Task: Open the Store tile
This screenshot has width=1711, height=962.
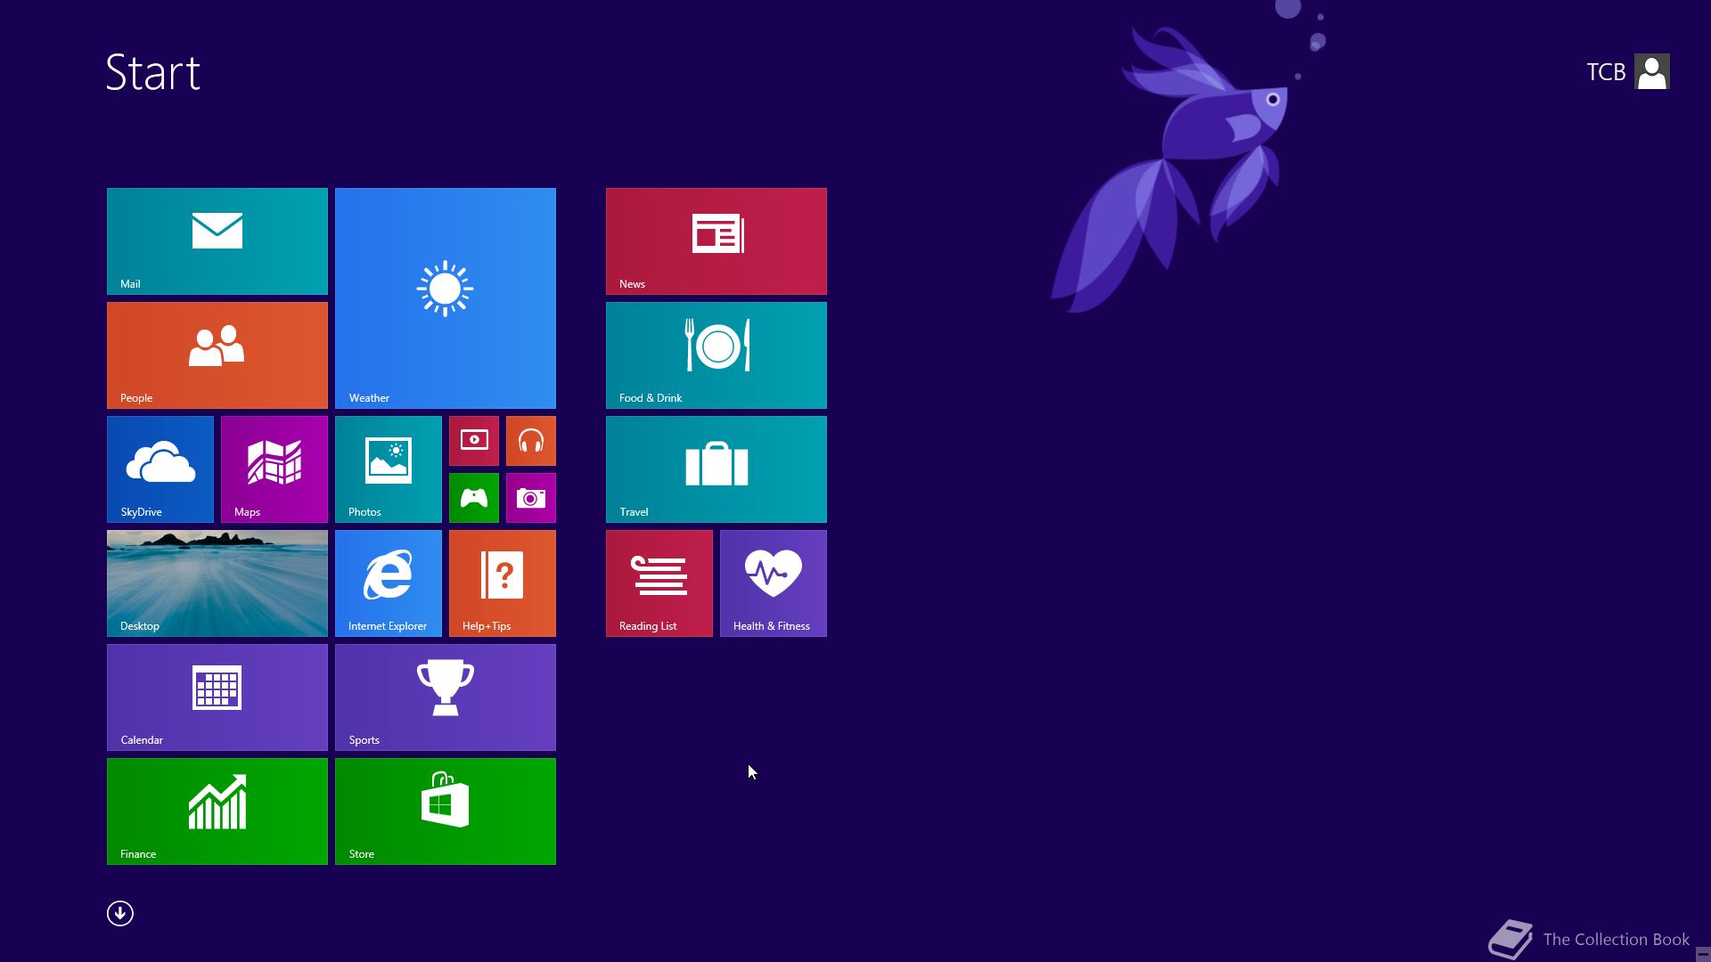Action: [x=445, y=811]
